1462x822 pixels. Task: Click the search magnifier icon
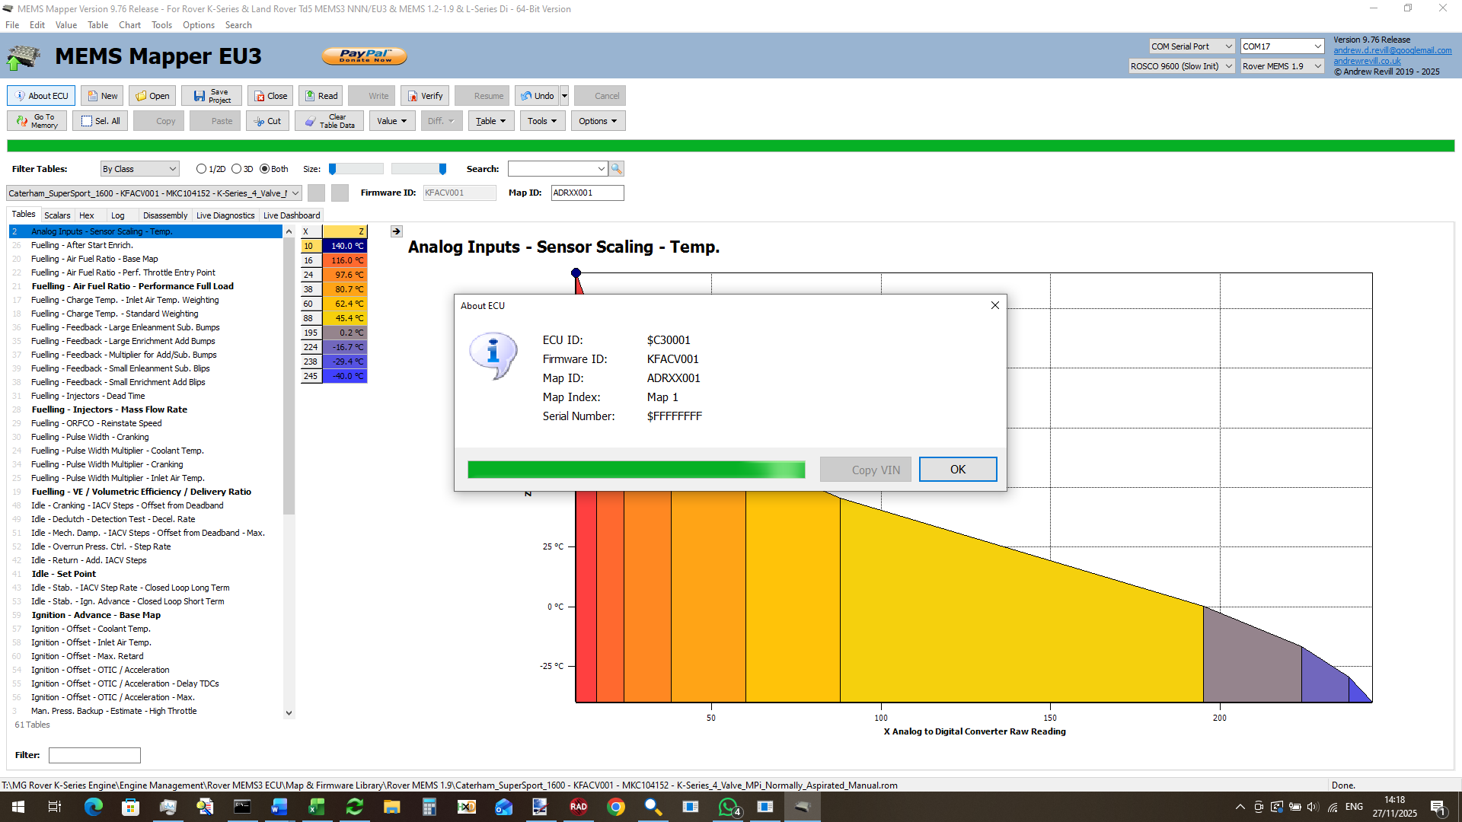coord(617,169)
